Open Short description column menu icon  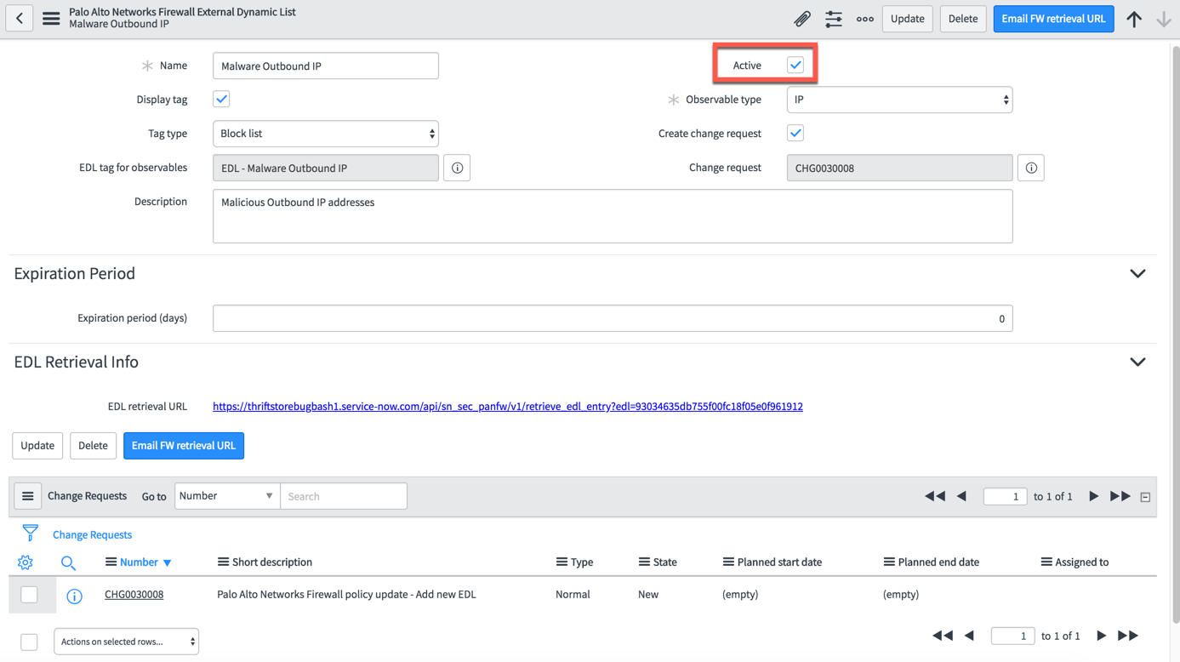(x=223, y=562)
